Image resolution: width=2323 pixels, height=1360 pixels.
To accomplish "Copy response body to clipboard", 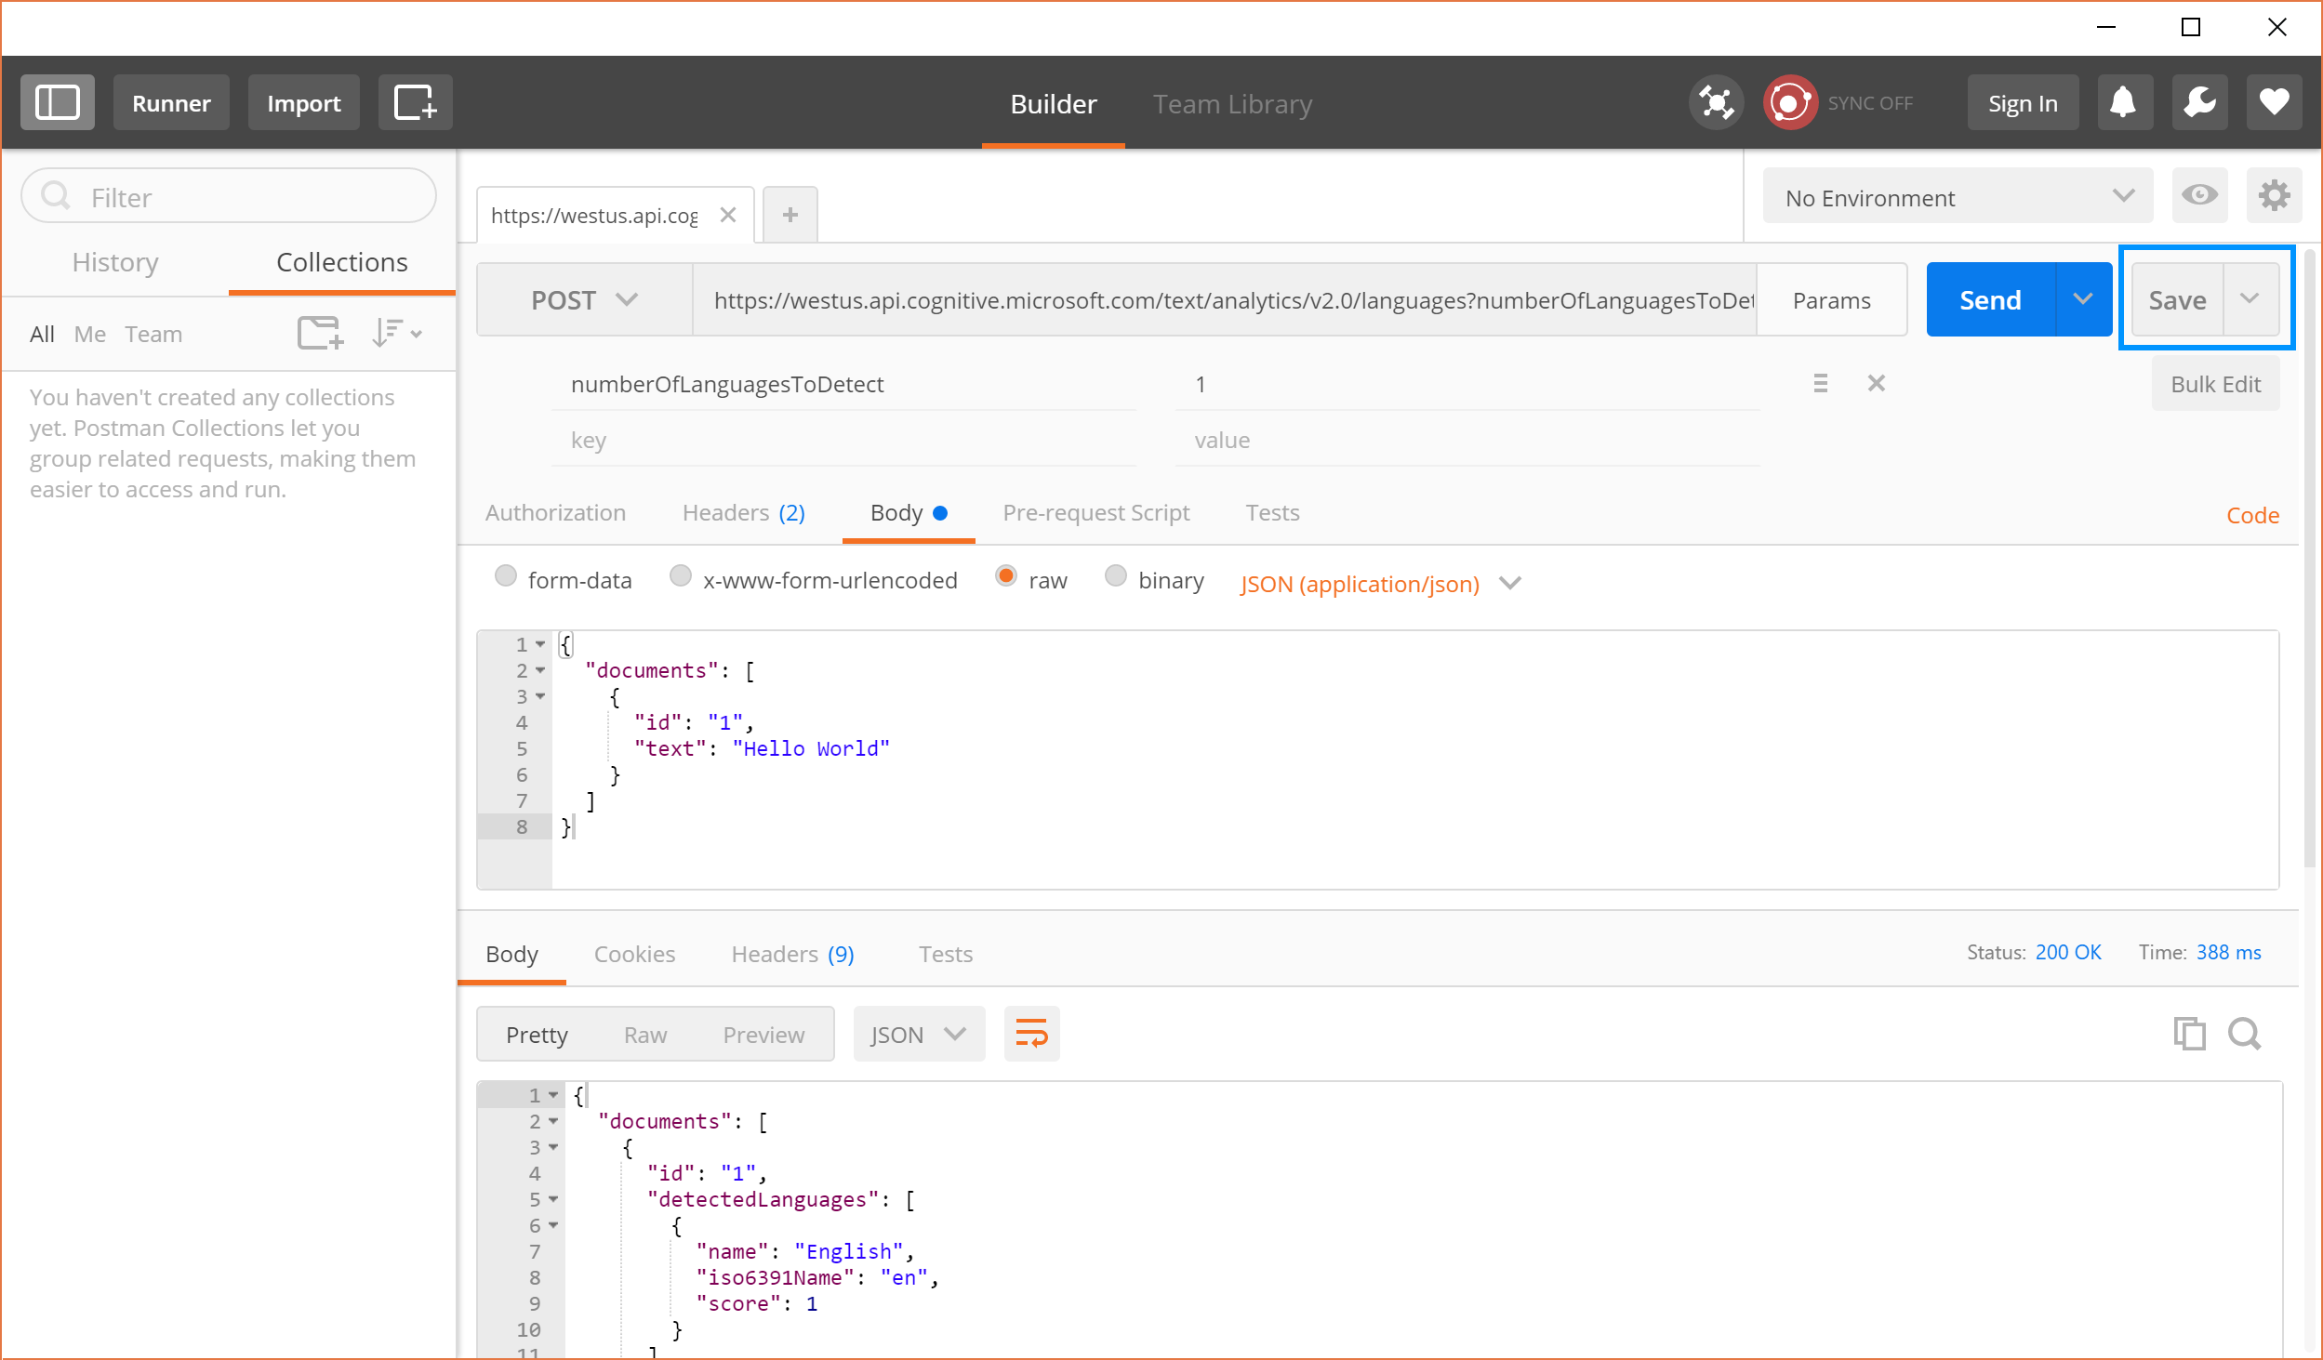I will (2189, 1034).
